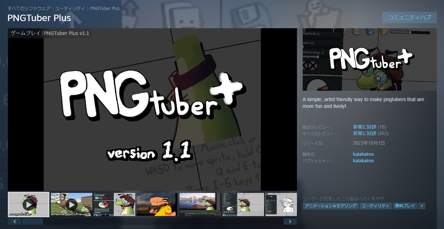The height and width of the screenshot is (229, 444).
Task: Click the PNGtuber+ header capsule image
Action: (x=370, y=59)
